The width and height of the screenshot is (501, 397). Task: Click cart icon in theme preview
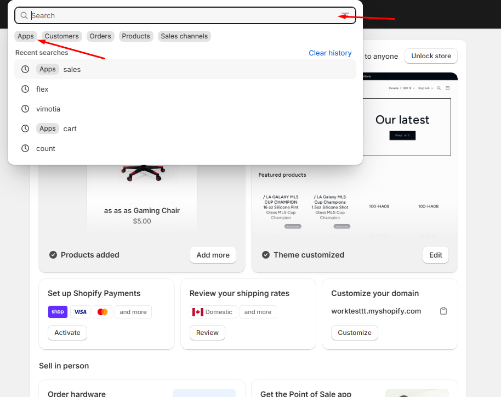pos(448,88)
